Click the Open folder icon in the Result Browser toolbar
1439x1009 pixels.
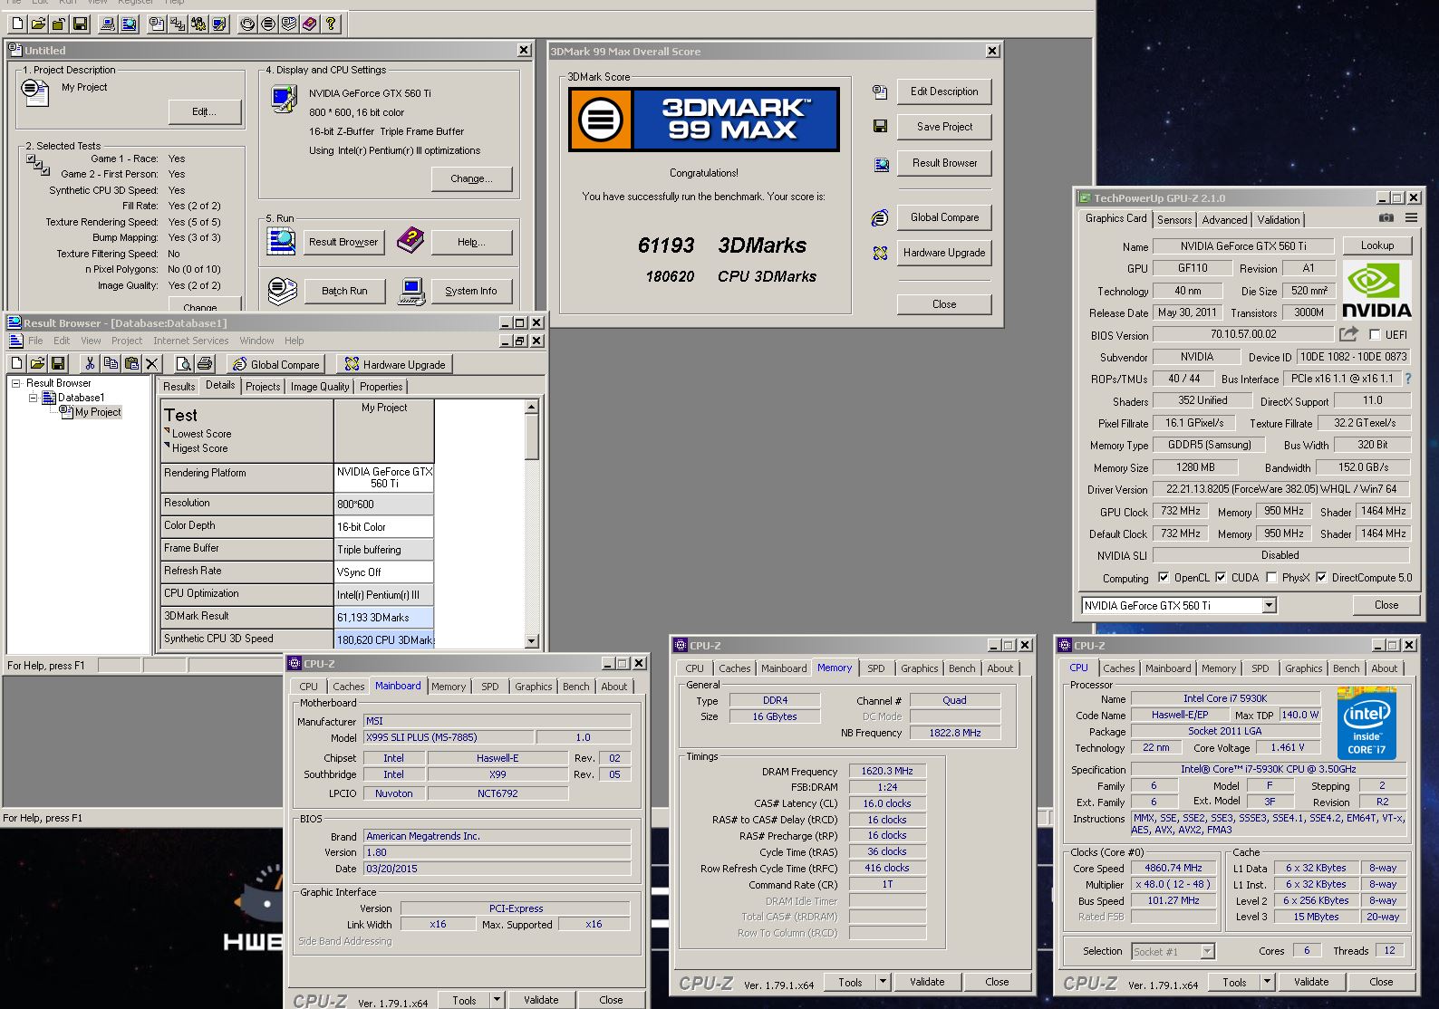tap(37, 363)
